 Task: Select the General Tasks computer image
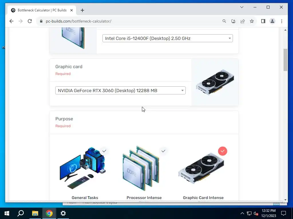click(x=83, y=168)
